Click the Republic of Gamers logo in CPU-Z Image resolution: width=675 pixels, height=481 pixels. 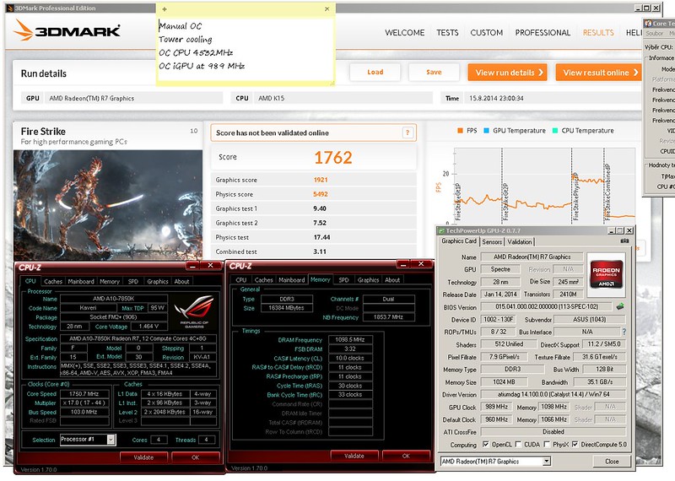pyautogui.click(x=194, y=311)
